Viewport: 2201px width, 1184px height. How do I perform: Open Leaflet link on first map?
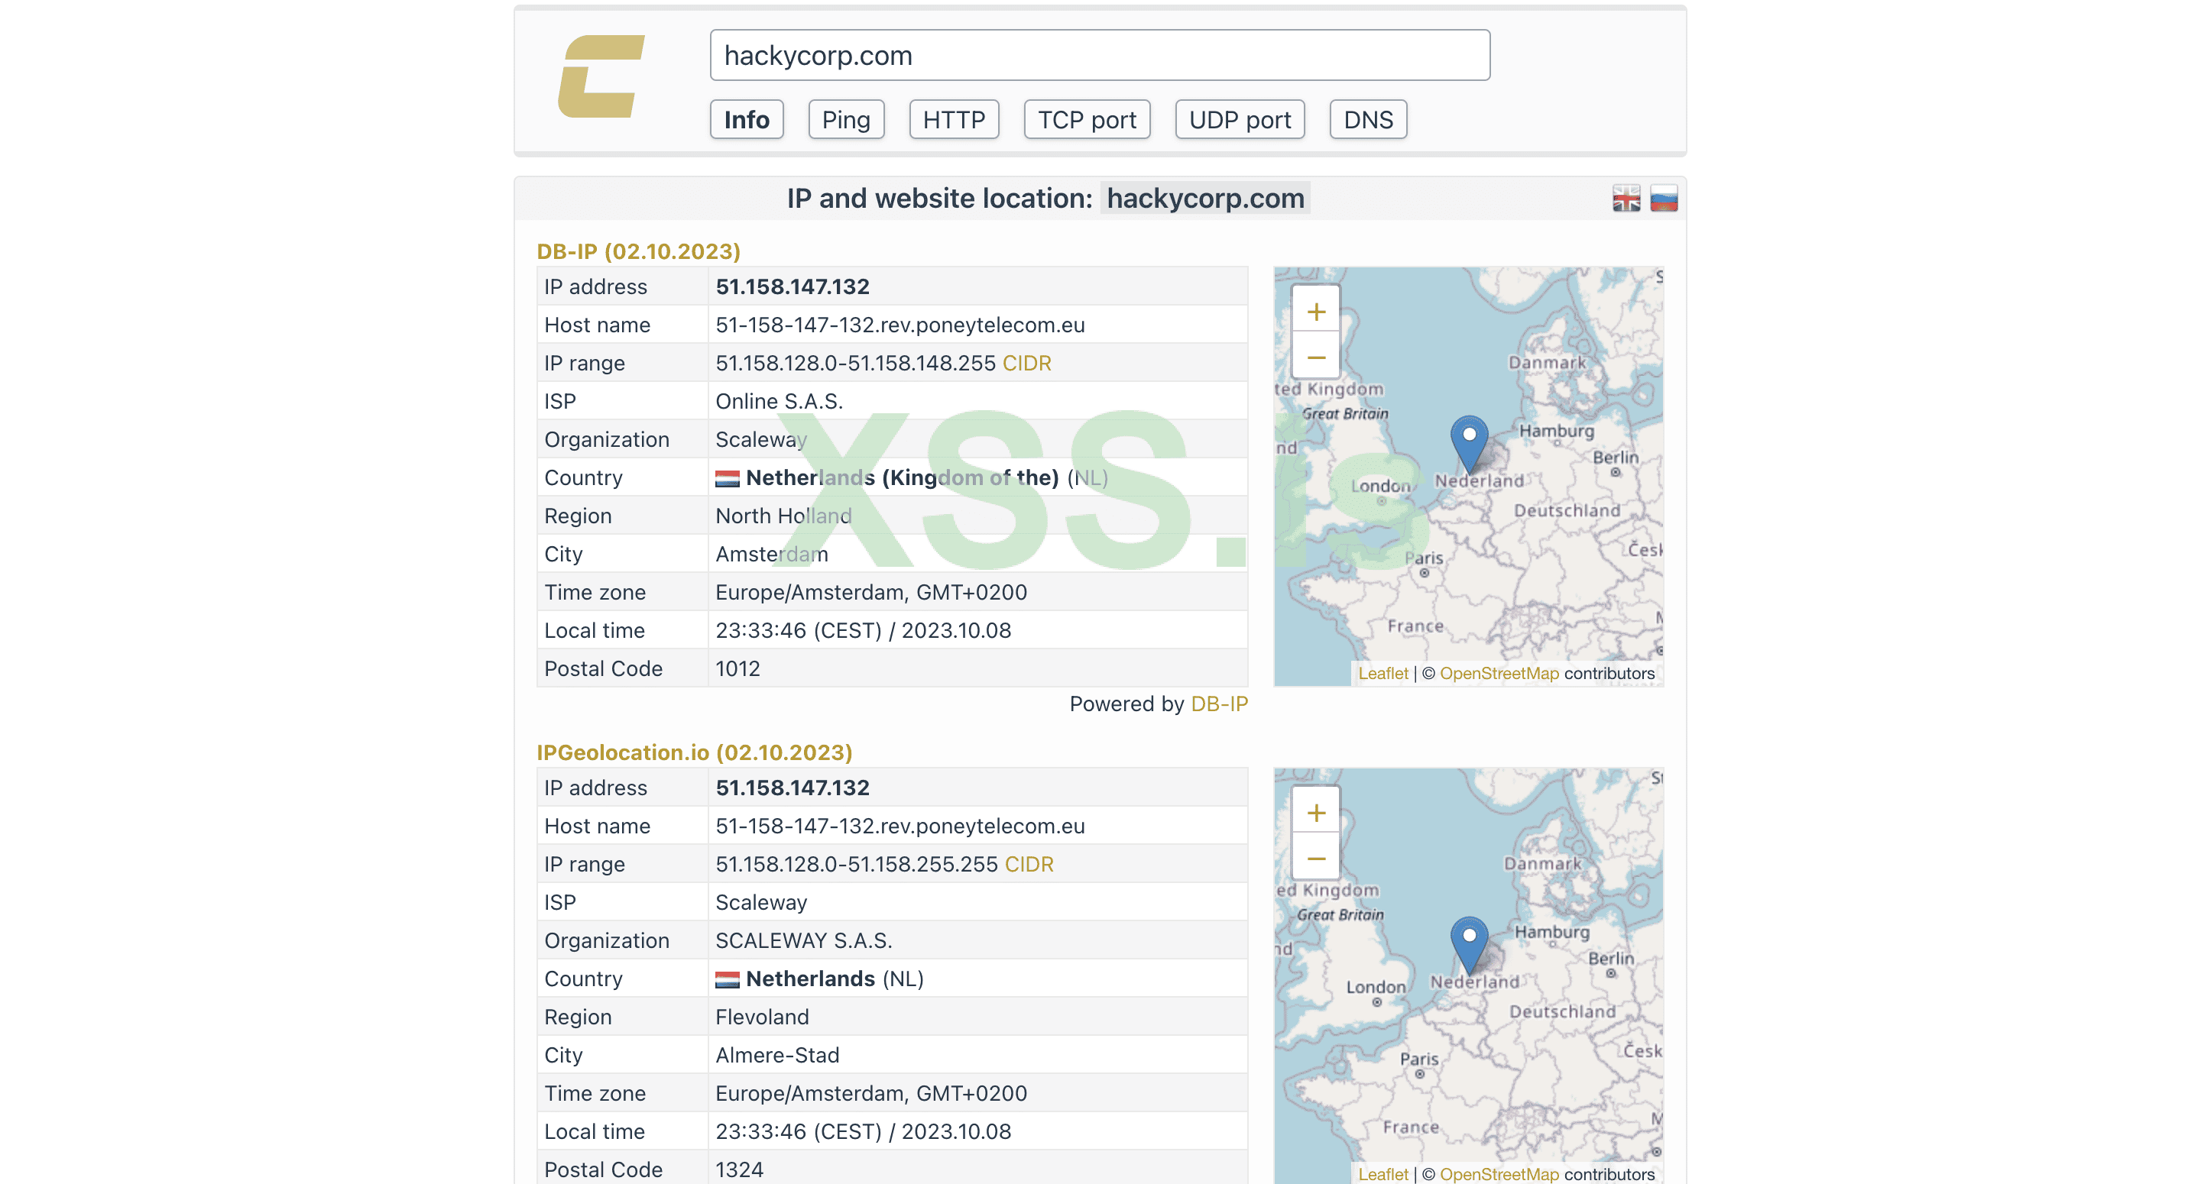(1382, 673)
